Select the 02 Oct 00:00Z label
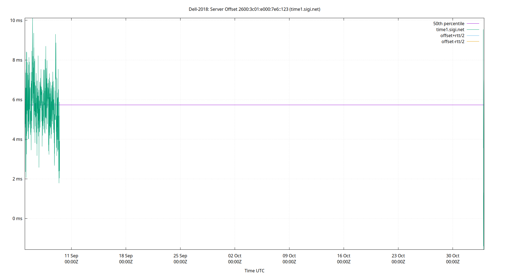The width and height of the screenshot is (509, 275). coord(235,259)
